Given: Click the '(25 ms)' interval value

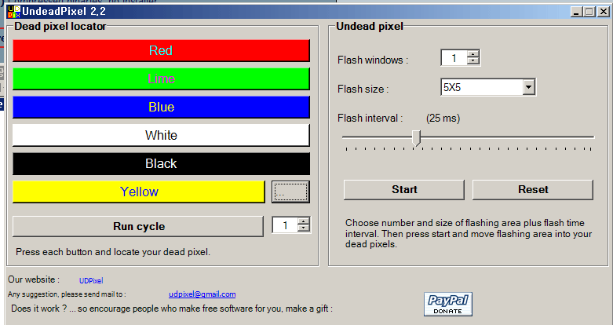Looking at the screenshot, I should [x=443, y=118].
